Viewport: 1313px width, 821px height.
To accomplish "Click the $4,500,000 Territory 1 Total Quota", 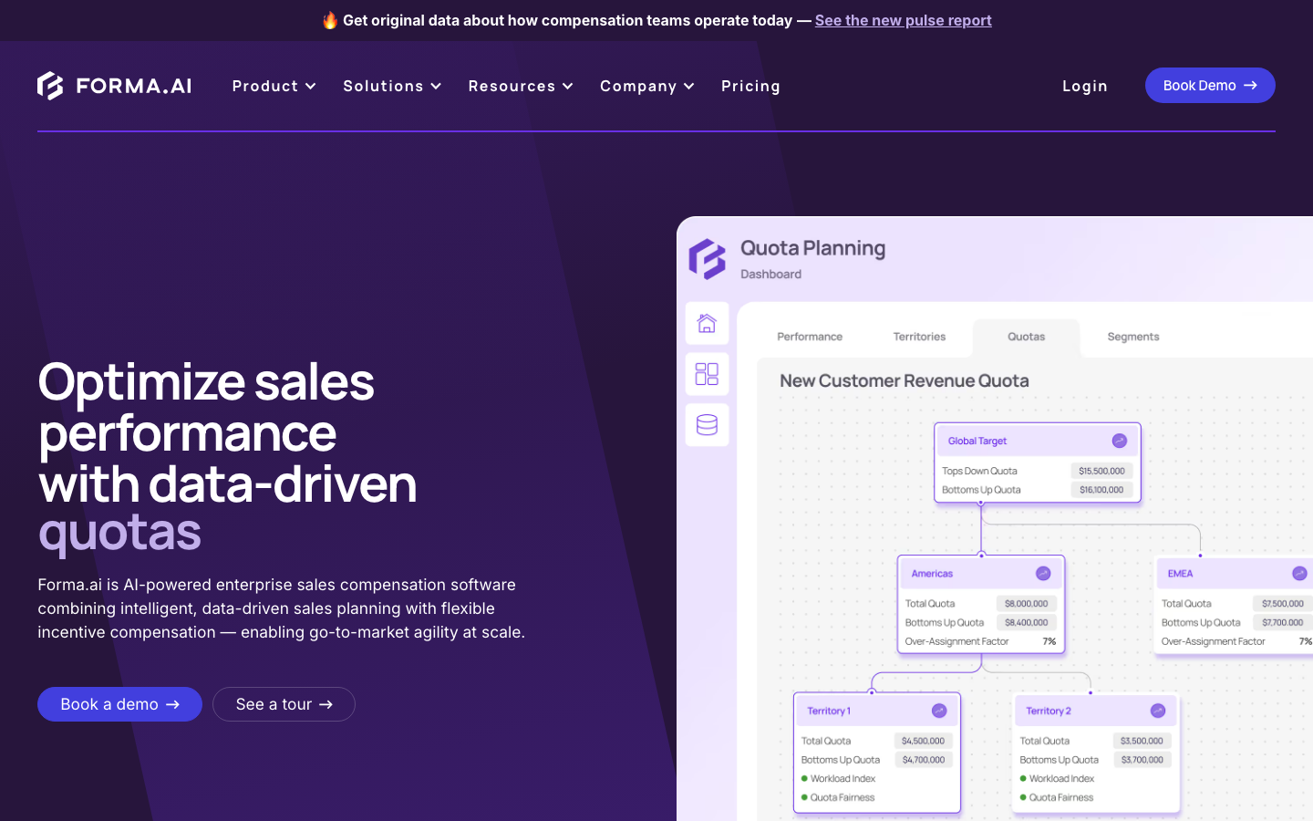I will click(923, 741).
